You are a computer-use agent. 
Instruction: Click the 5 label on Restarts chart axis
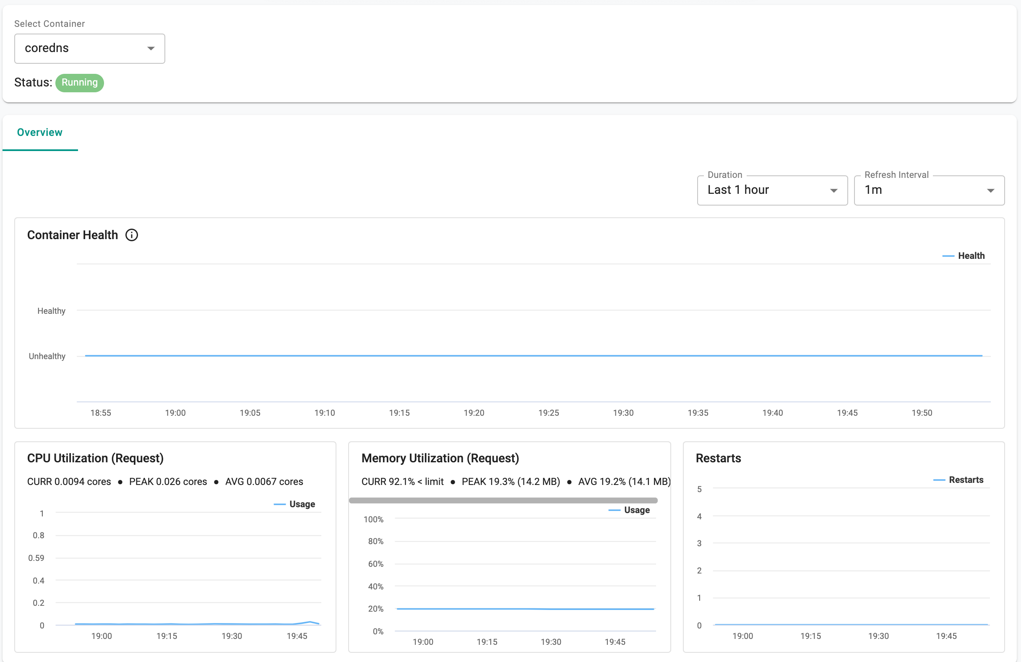[699, 489]
